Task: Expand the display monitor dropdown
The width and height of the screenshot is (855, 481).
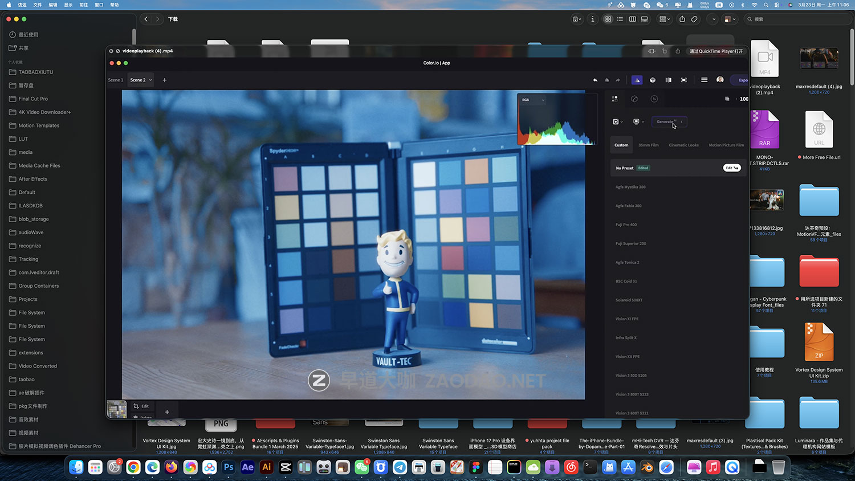Action: (x=638, y=121)
